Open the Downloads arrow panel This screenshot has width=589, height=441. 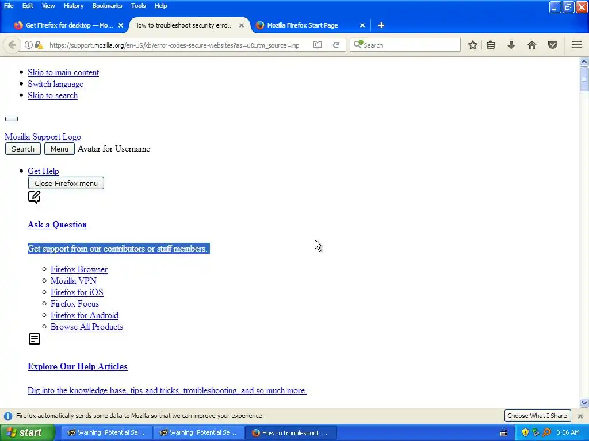(511, 45)
